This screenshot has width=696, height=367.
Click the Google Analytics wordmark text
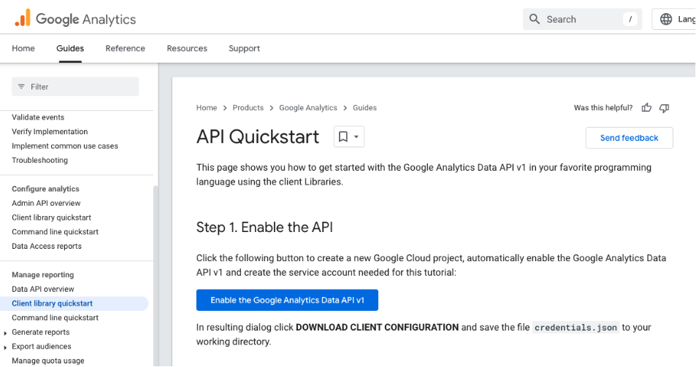coord(85,19)
